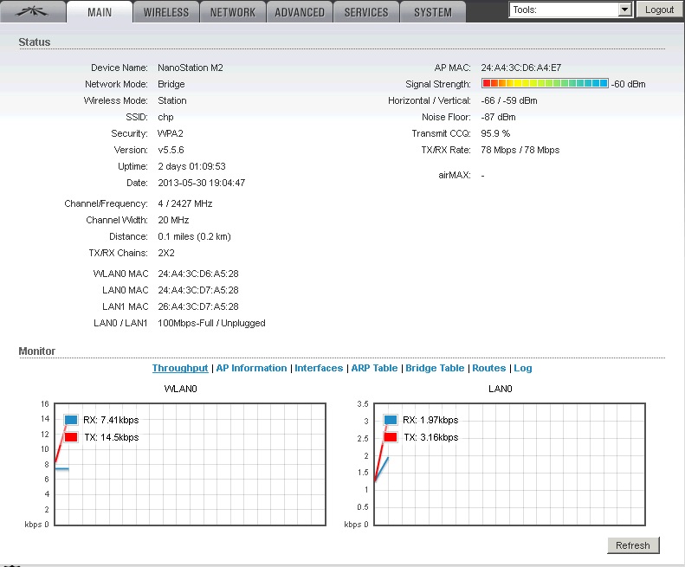685x567 pixels.
Task: Click the LAN0 red TX legend swatch
Action: pyautogui.click(x=391, y=437)
